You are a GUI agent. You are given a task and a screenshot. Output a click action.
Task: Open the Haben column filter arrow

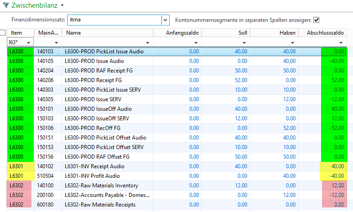click(x=292, y=42)
